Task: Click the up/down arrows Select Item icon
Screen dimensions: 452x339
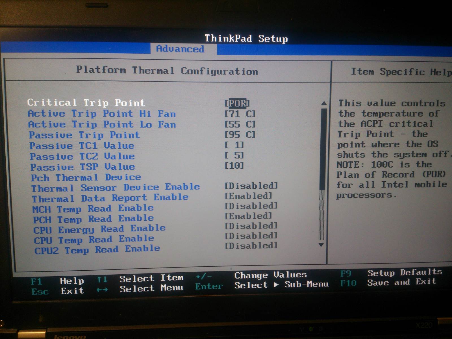Action: pos(102,280)
